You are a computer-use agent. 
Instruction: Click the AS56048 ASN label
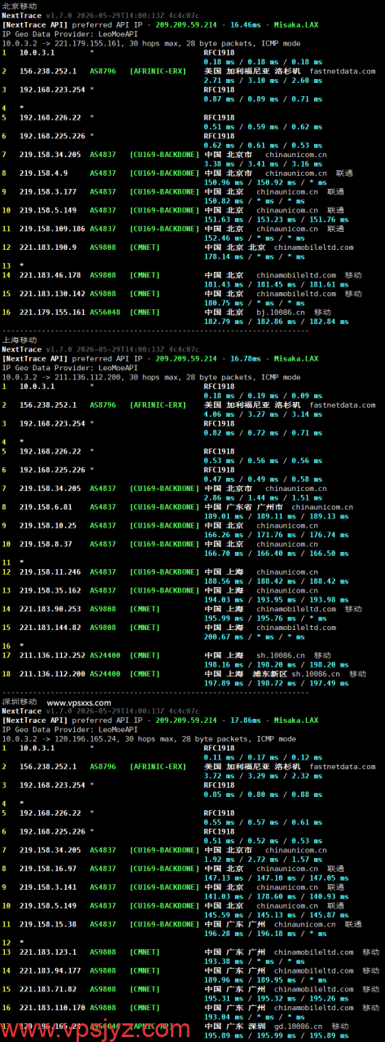[x=104, y=312]
